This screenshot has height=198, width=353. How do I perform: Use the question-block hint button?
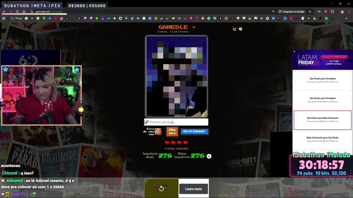tap(158, 131)
